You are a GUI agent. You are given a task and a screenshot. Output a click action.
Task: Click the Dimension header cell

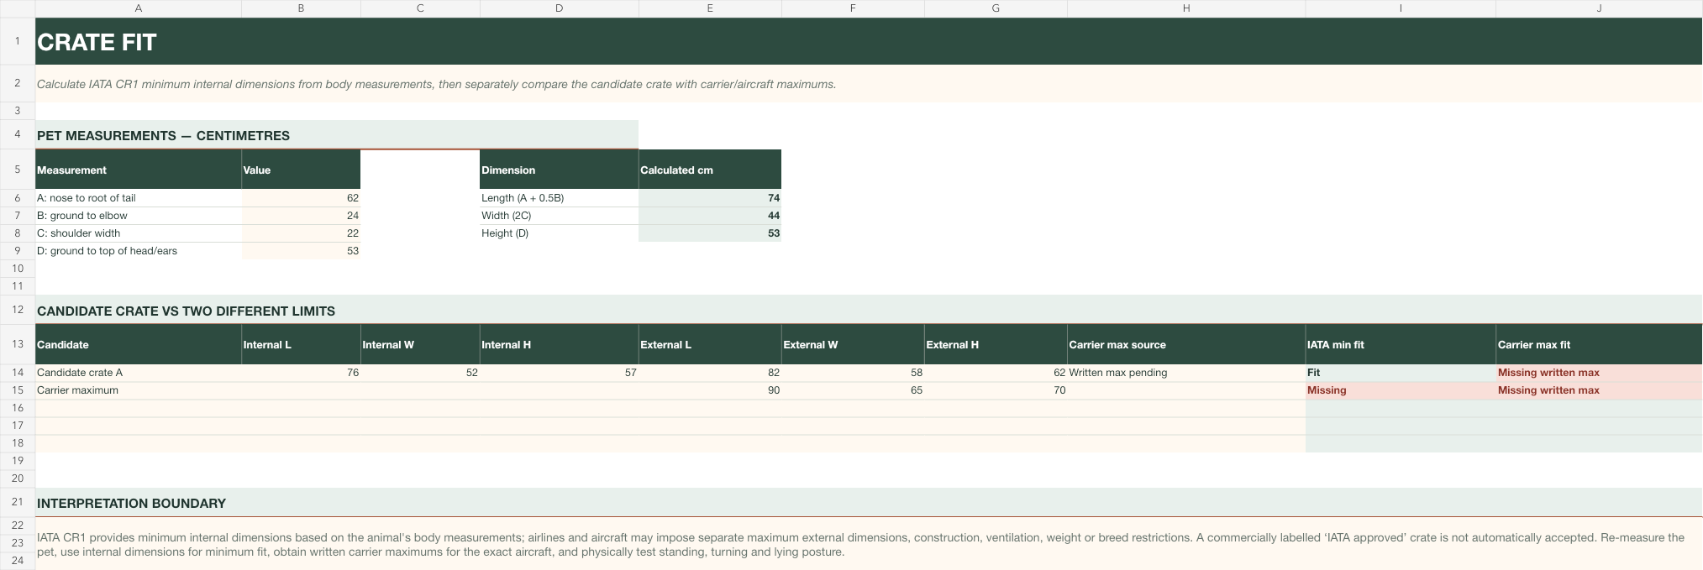pyautogui.click(x=560, y=170)
